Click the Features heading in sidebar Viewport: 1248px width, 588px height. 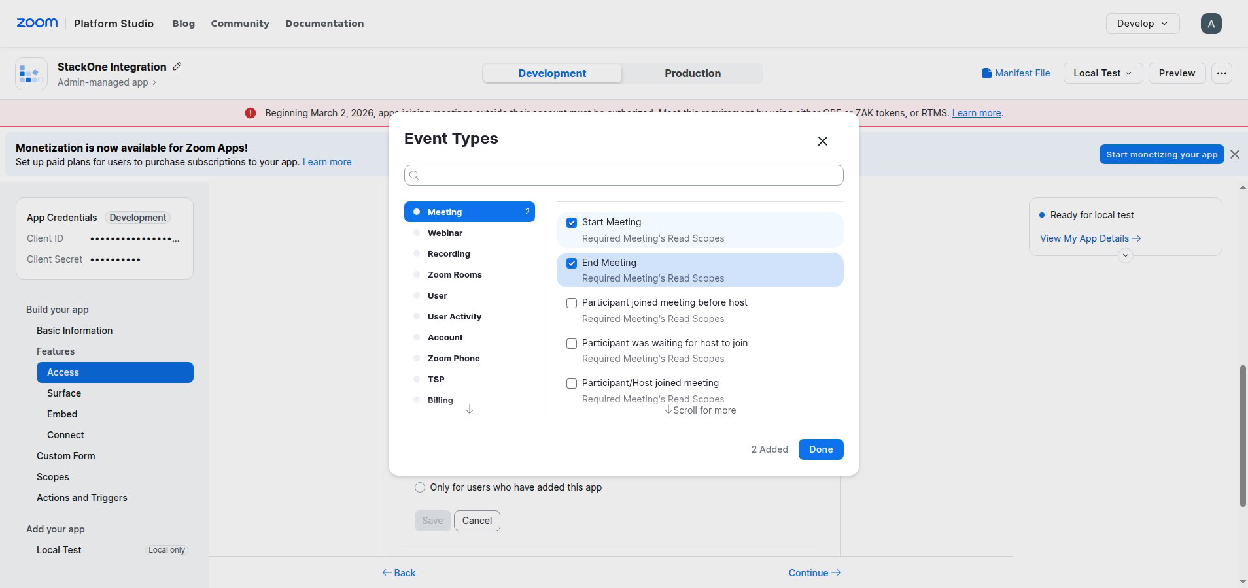click(56, 351)
